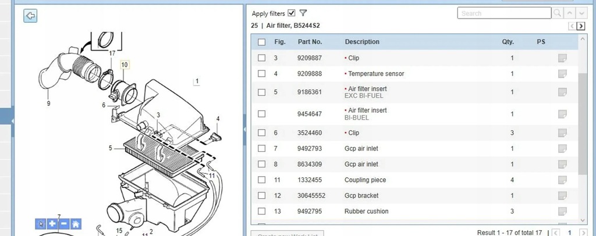Jump to the next search match arrow
The height and width of the screenshot is (236, 596).
[x=581, y=13]
